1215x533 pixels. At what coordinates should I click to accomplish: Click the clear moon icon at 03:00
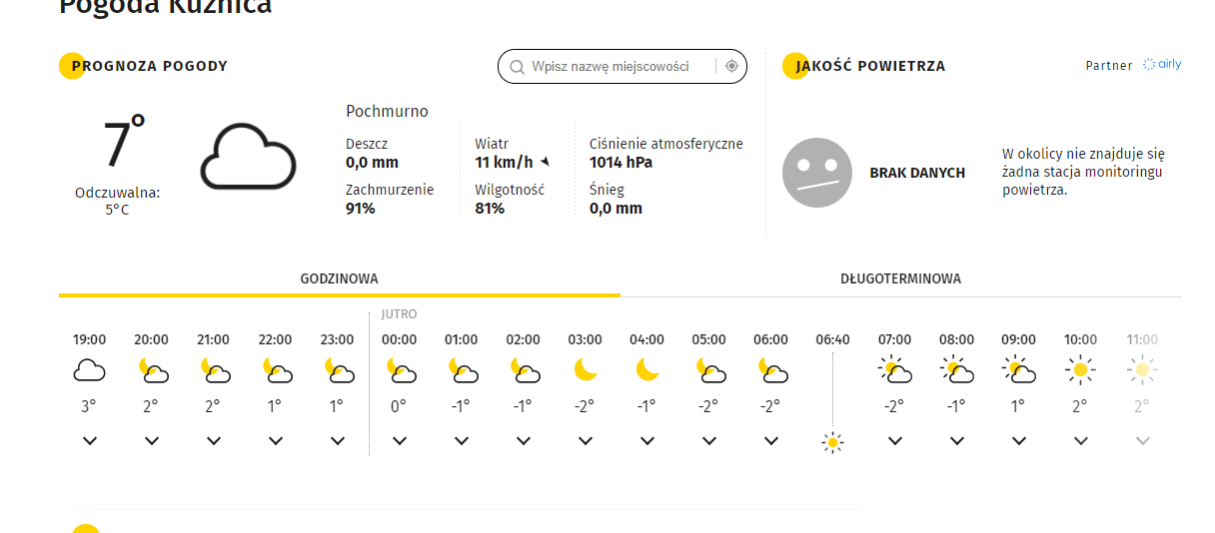(x=586, y=371)
